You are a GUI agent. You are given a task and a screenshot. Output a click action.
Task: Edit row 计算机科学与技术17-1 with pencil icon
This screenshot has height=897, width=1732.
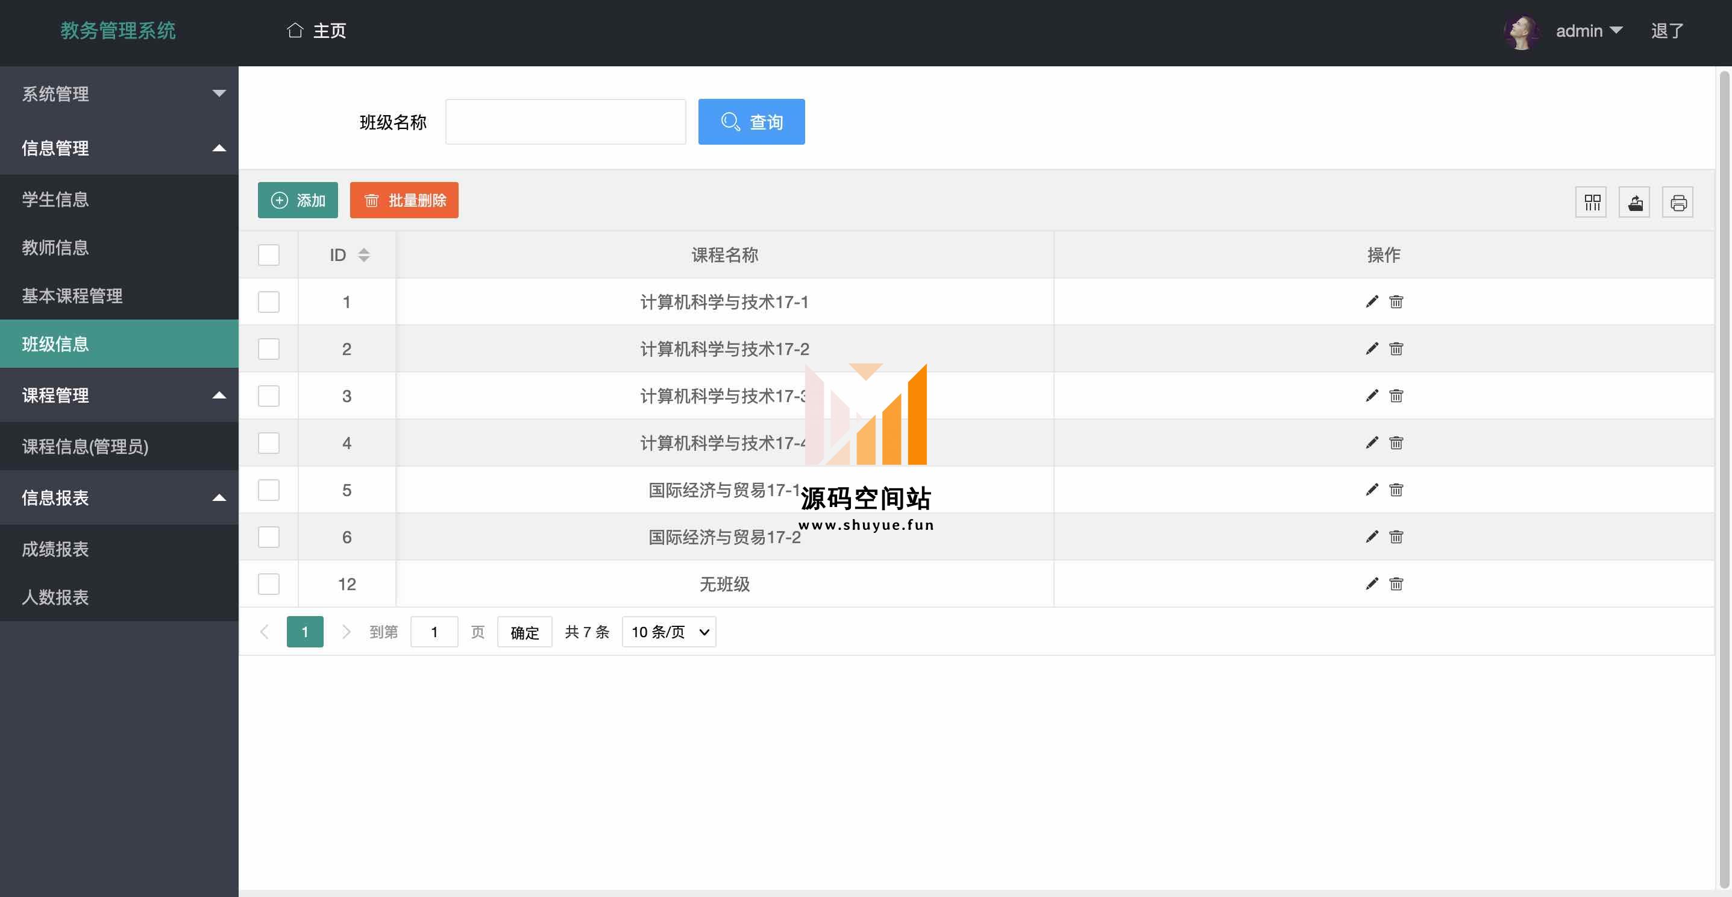pyautogui.click(x=1372, y=302)
